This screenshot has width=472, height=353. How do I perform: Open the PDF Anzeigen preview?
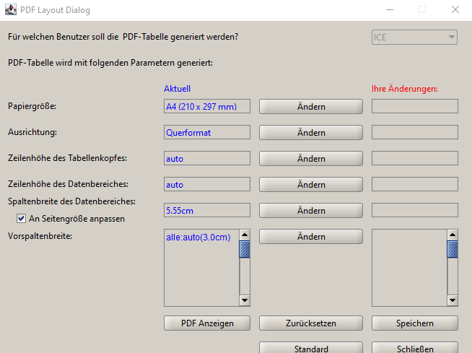pos(207,323)
